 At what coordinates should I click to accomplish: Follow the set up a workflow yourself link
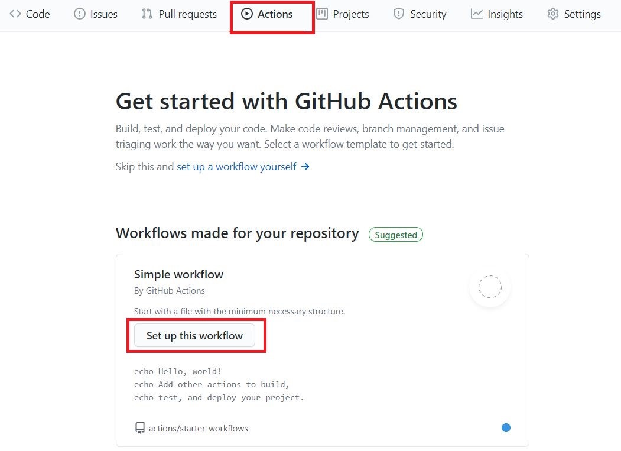(x=236, y=167)
